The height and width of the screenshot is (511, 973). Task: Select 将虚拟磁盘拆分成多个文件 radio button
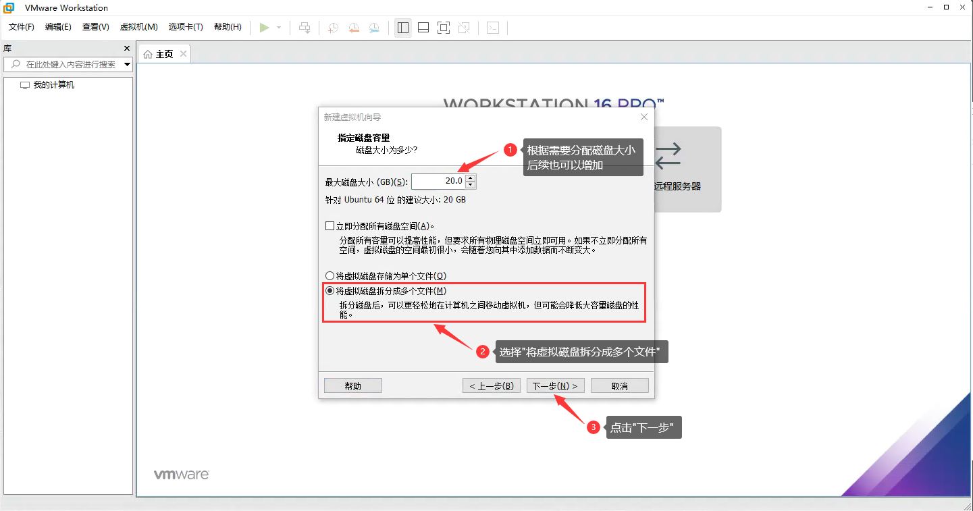click(x=330, y=291)
